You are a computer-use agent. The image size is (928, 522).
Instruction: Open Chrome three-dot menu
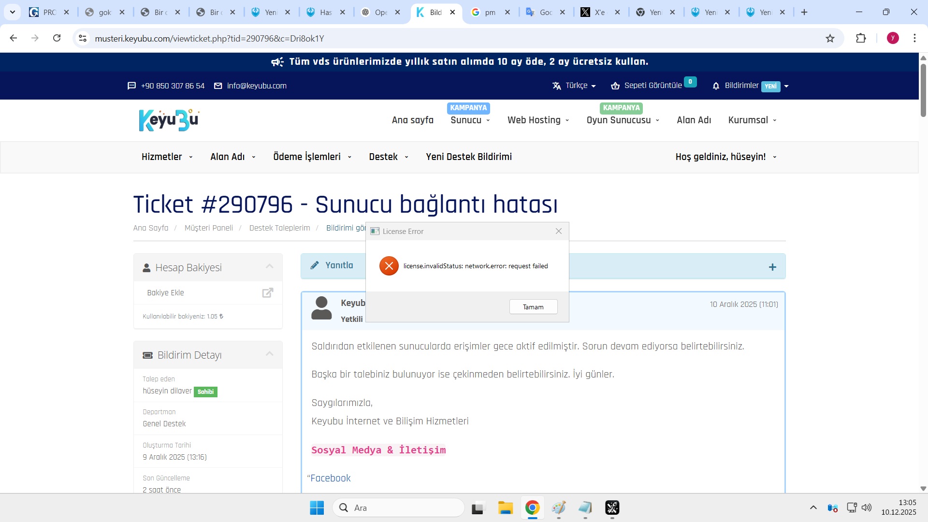[x=914, y=38]
